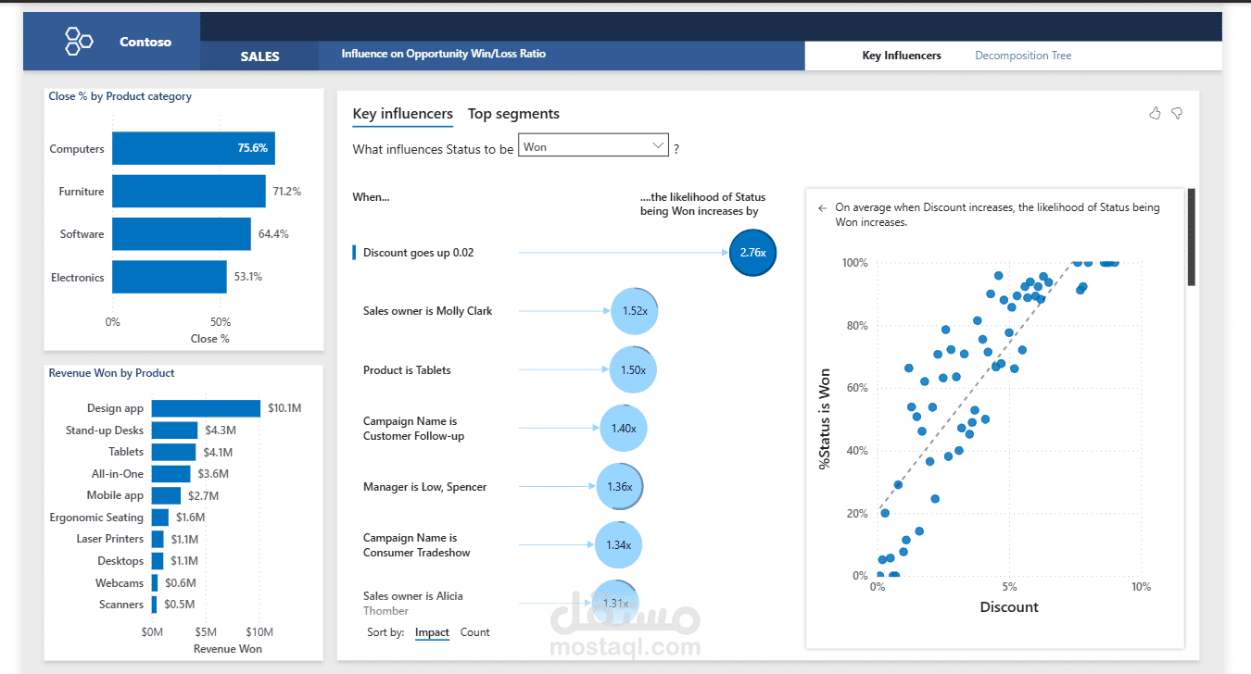This screenshot has height=674, width=1251.
Task: Click the SALES navigation tab
Action: (258, 56)
